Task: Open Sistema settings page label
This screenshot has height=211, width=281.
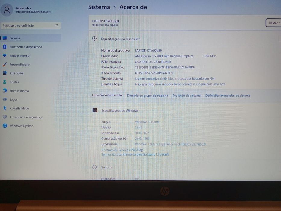Action: coord(15,38)
